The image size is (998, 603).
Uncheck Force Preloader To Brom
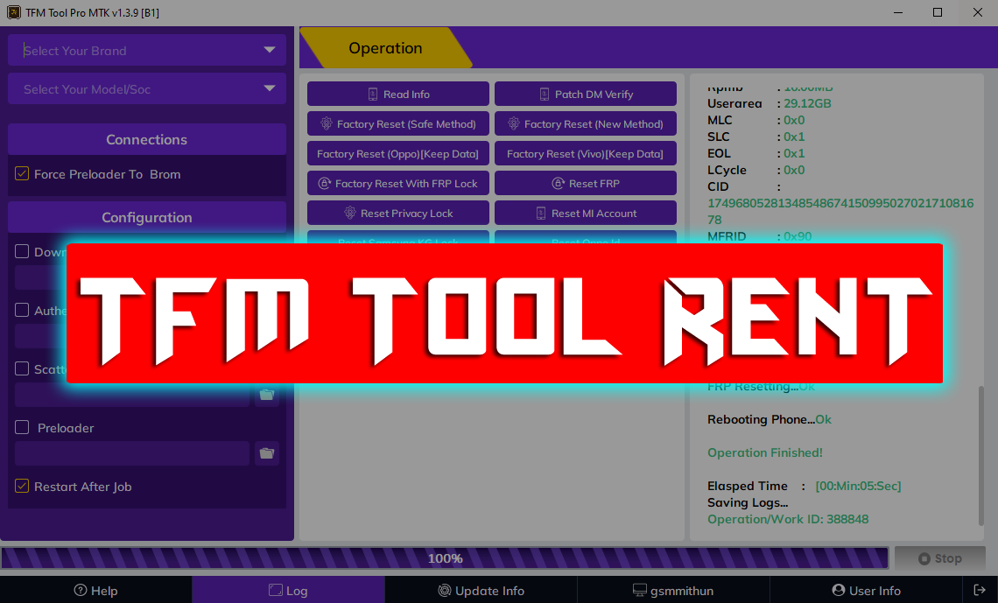tap(22, 173)
